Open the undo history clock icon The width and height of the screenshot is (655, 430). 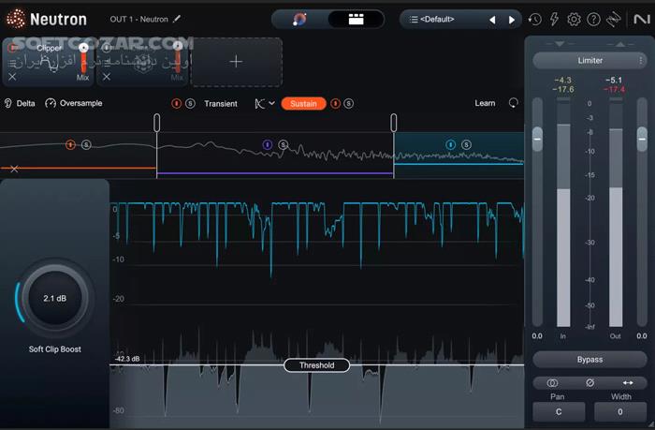pos(535,20)
